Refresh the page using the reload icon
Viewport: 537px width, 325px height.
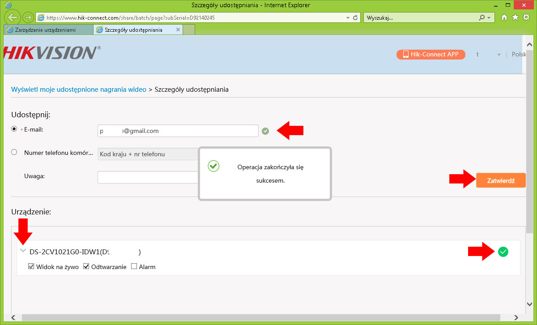(355, 18)
